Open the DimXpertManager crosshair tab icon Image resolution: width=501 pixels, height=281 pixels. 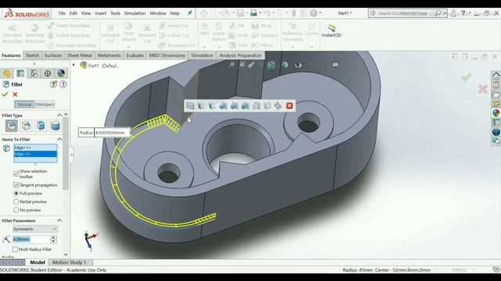48,73
